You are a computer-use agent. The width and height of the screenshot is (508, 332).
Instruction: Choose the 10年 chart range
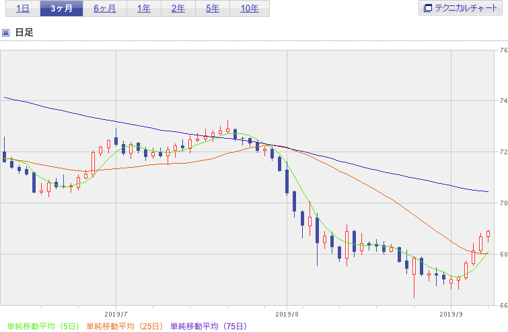pos(250,9)
